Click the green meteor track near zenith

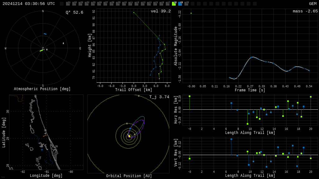pyautogui.click(x=41, y=50)
